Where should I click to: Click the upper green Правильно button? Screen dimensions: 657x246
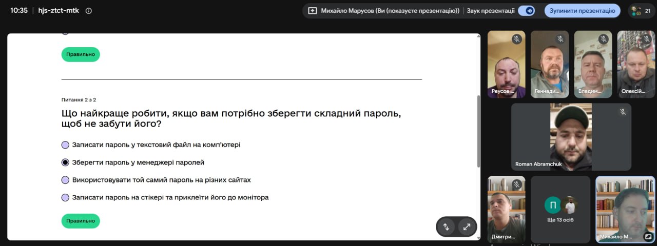81,54
